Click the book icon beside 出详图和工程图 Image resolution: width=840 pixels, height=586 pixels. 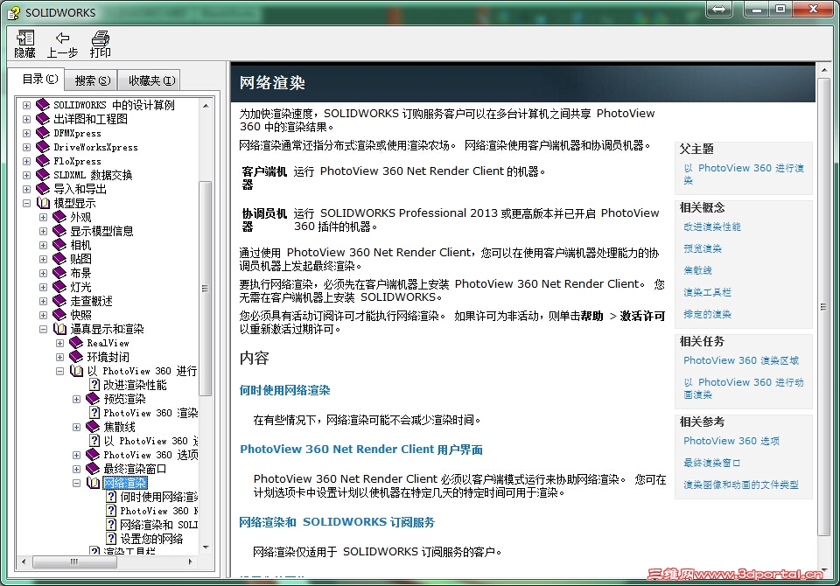click(x=43, y=119)
